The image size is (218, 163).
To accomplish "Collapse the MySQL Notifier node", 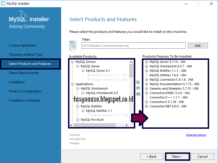I will 77,106.
